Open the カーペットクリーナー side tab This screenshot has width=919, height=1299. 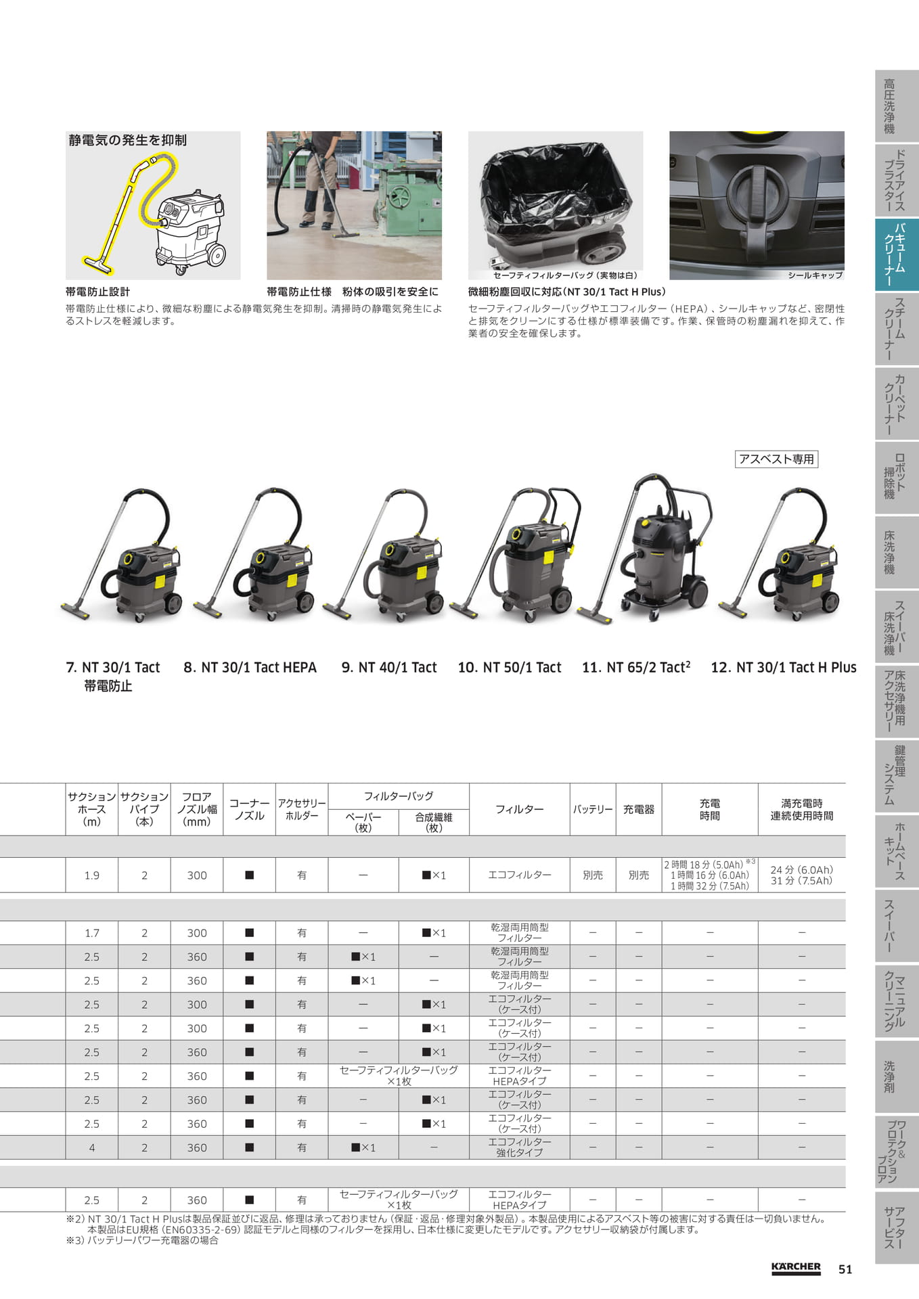[897, 404]
